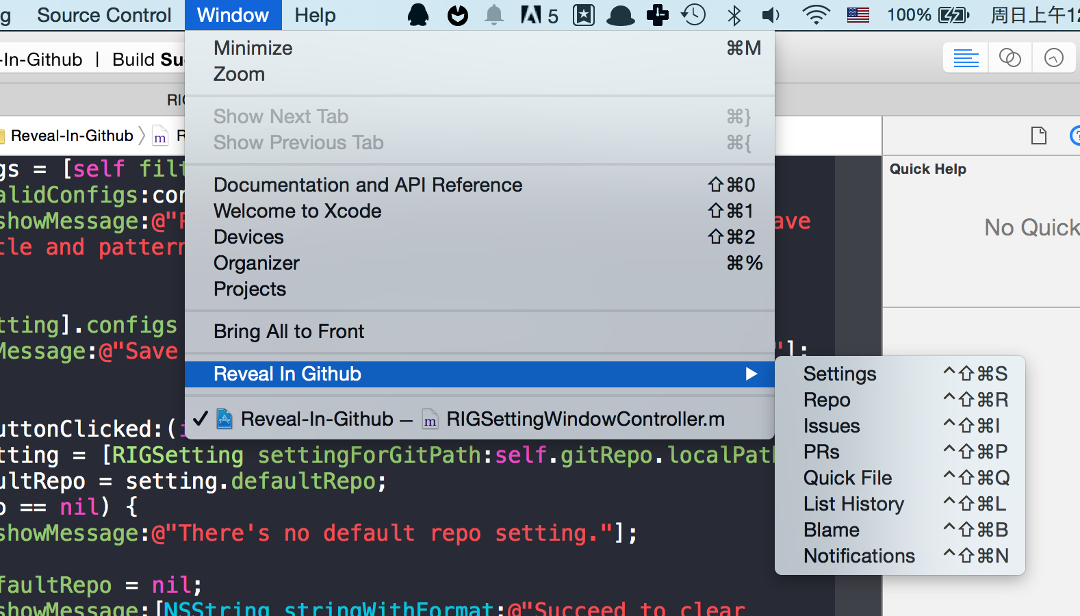Click the QQ penguin menu bar icon
Image resolution: width=1080 pixels, height=616 pixels.
418,15
